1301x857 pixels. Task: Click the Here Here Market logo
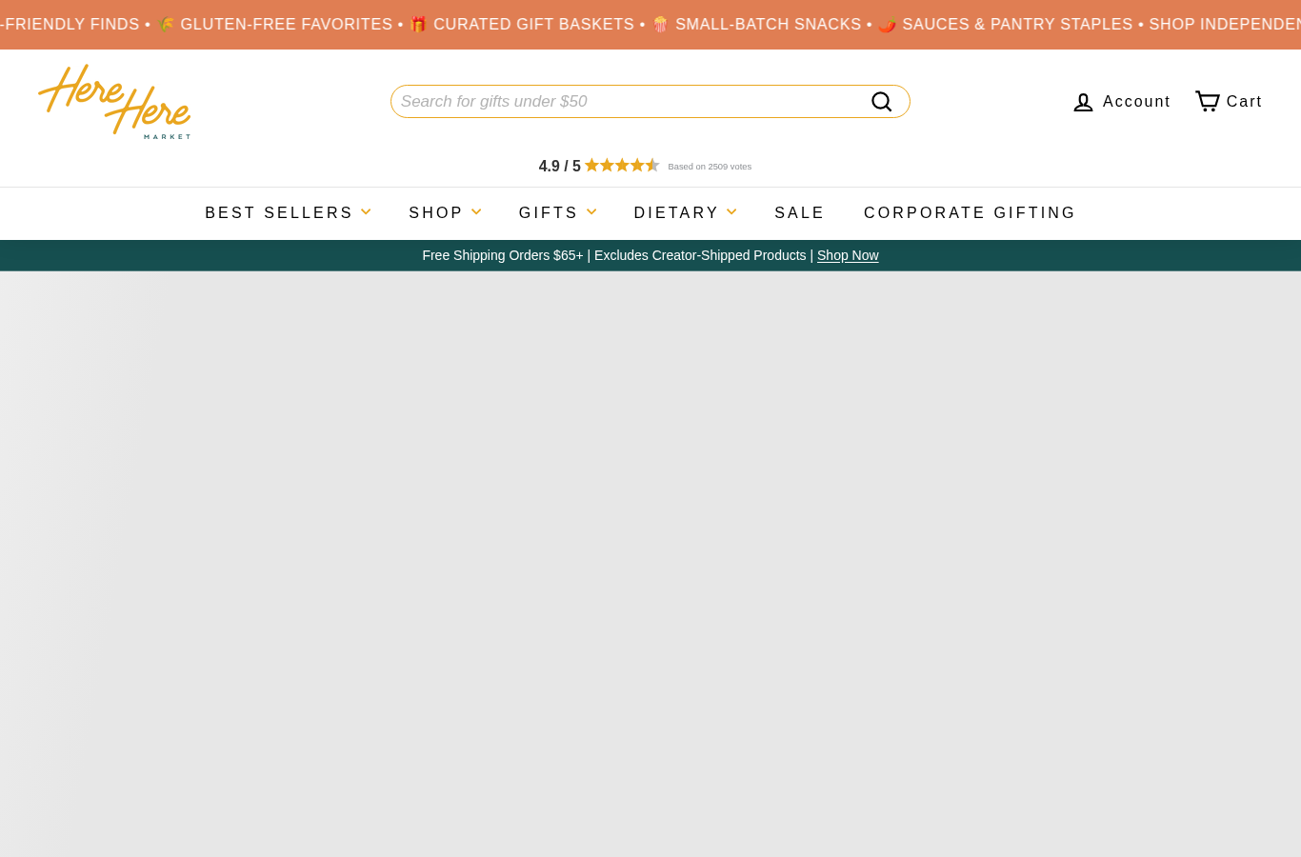point(114,102)
